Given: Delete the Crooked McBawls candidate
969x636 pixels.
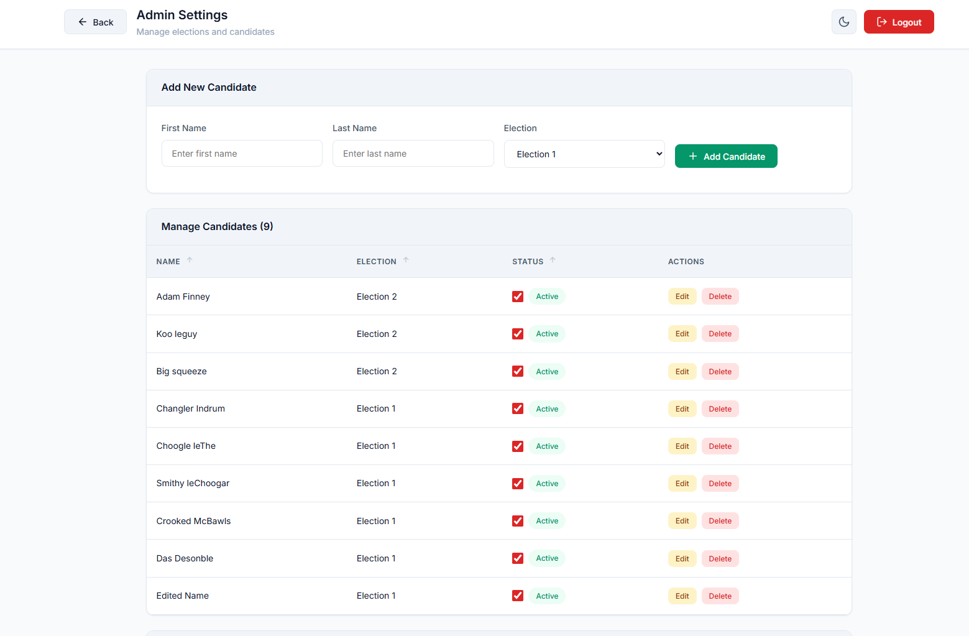Looking at the screenshot, I should pyautogui.click(x=720, y=521).
